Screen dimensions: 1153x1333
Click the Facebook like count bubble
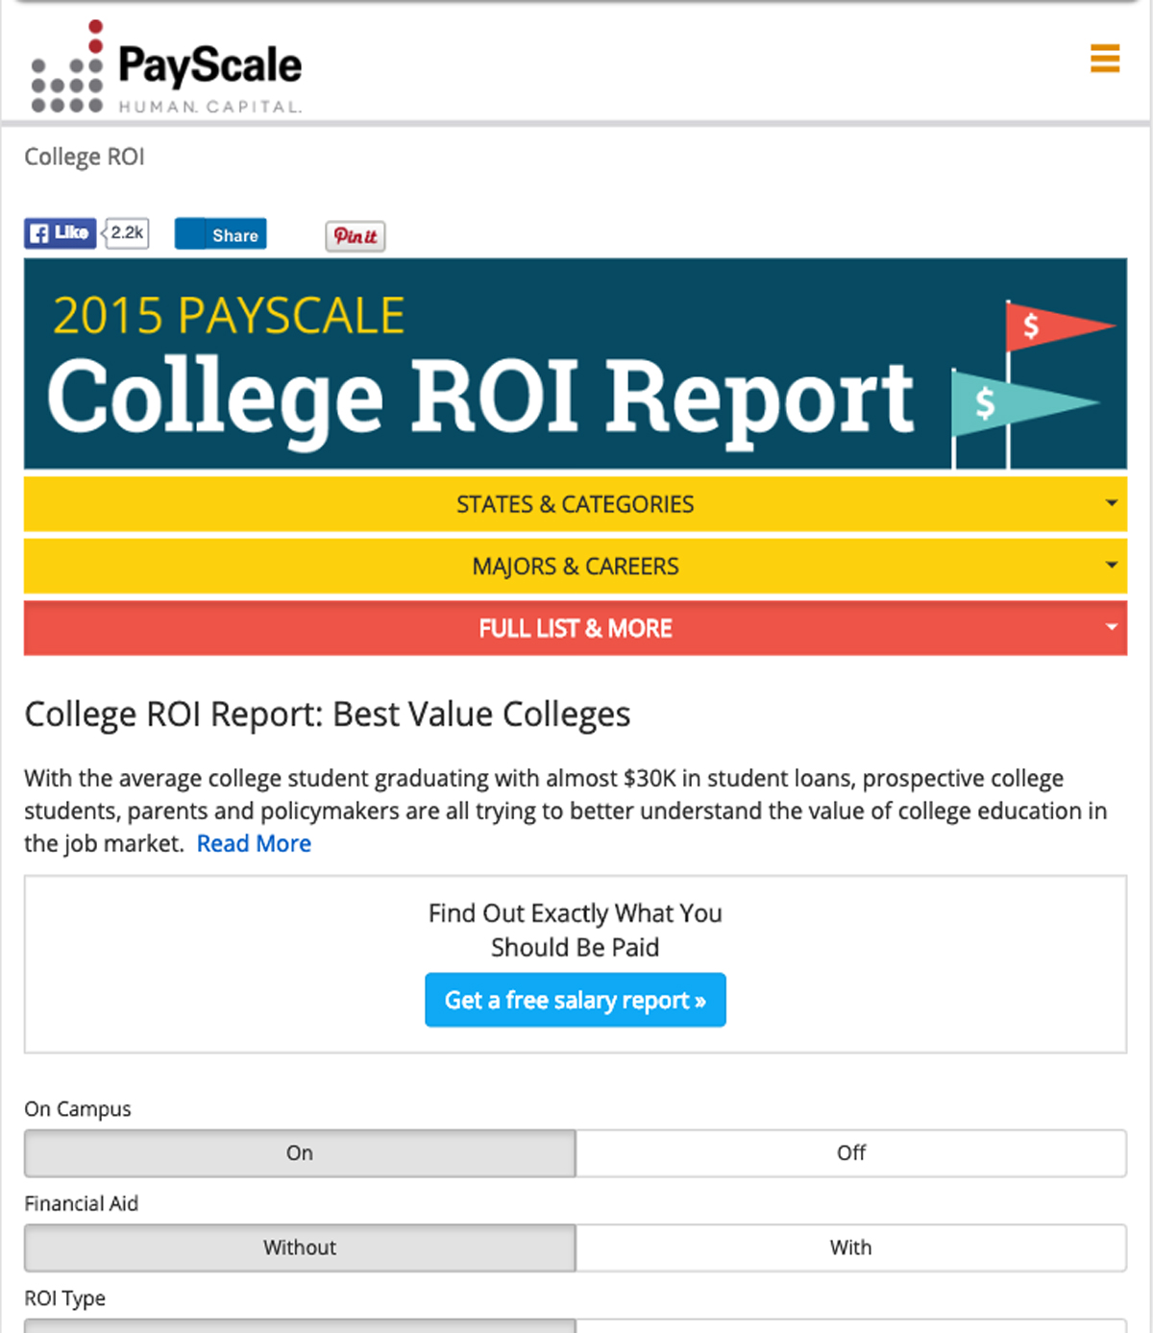pos(126,233)
